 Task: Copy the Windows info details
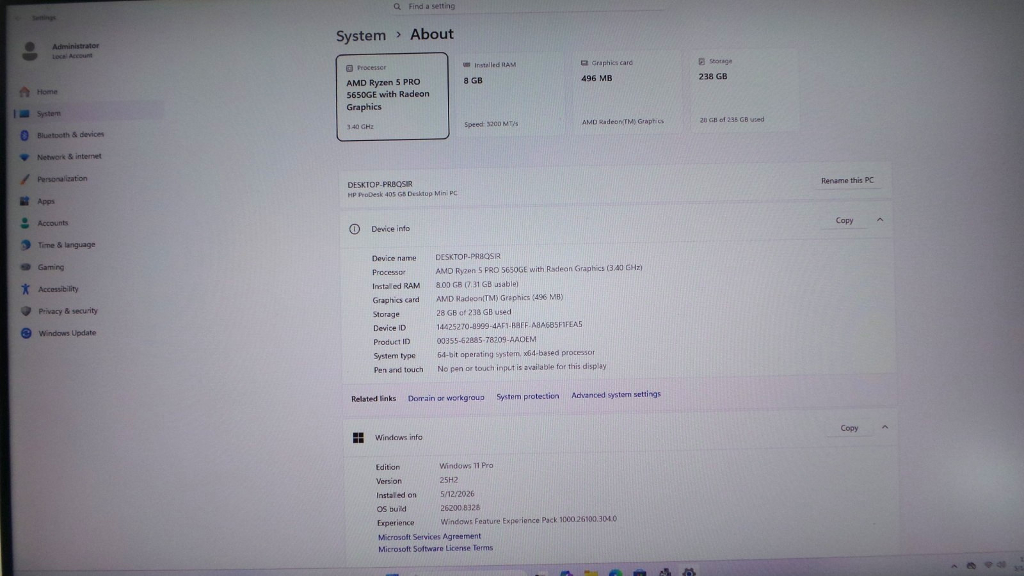849,428
